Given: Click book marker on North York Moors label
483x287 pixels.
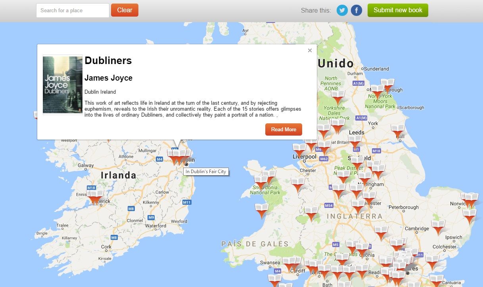Looking at the screenshot, I should [x=377, y=92].
